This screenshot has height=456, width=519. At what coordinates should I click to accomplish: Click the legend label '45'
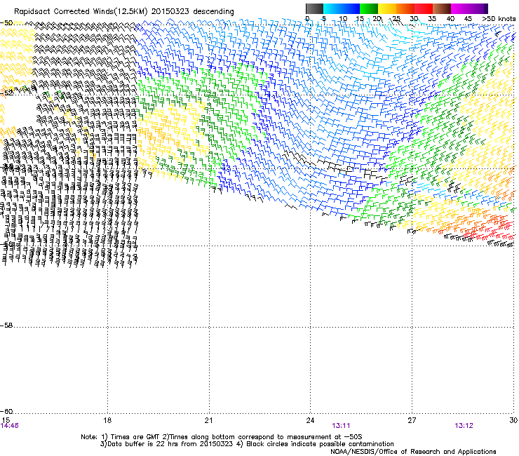point(468,19)
